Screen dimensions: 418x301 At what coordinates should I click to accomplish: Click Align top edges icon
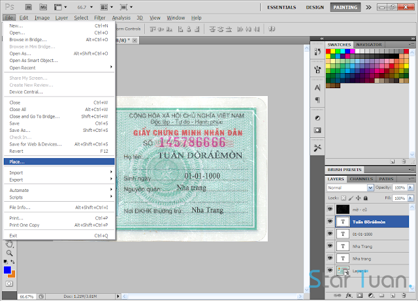152,29
